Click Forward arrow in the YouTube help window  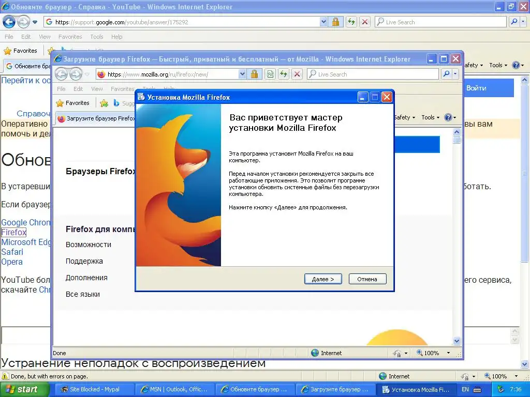click(x=23, y=22)
